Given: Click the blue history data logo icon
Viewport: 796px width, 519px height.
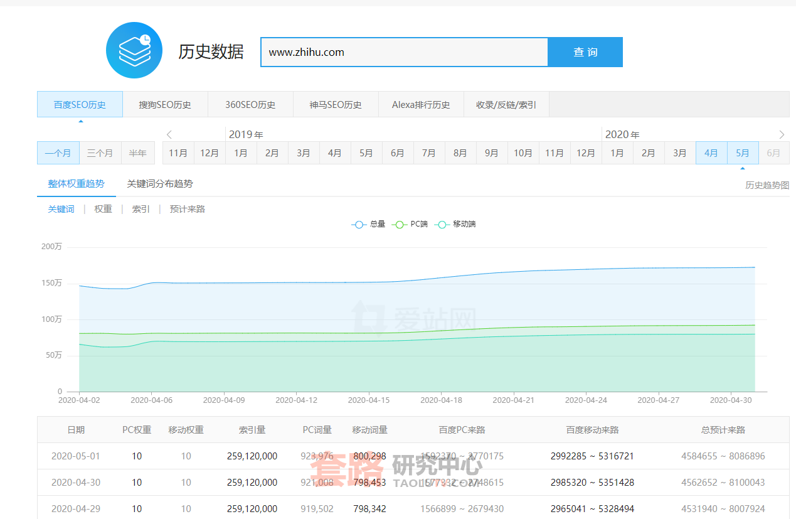Looking at the screenshot, I should 134,51.
